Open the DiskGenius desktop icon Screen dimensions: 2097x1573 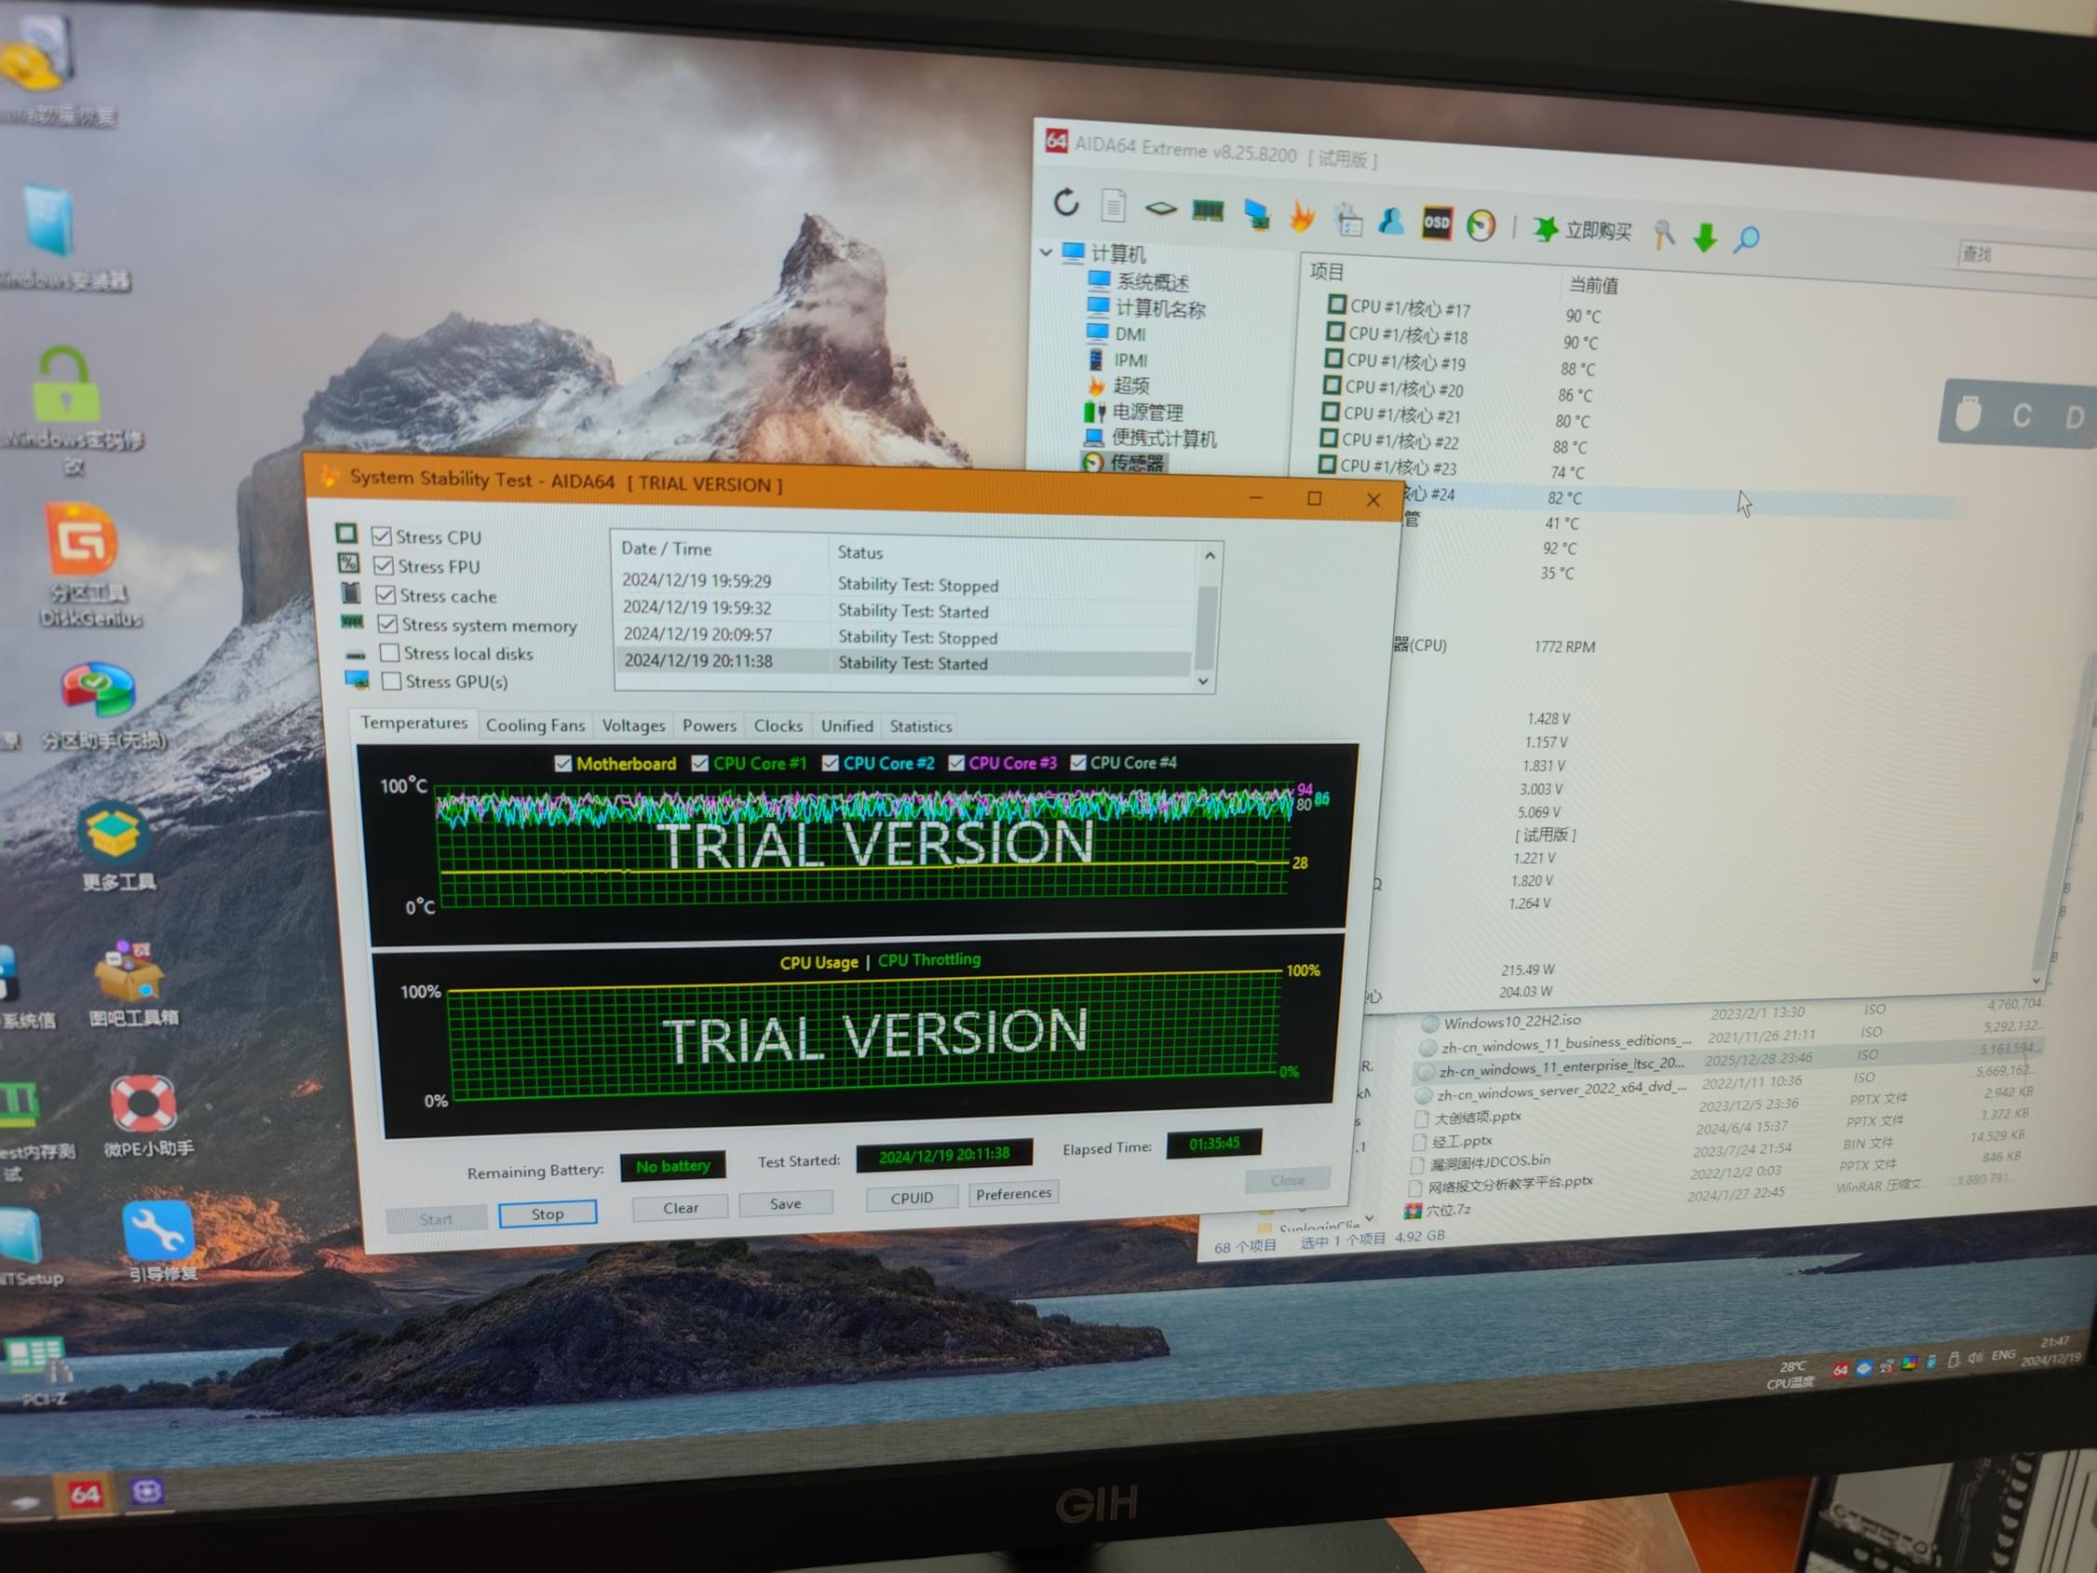point(84,541)
